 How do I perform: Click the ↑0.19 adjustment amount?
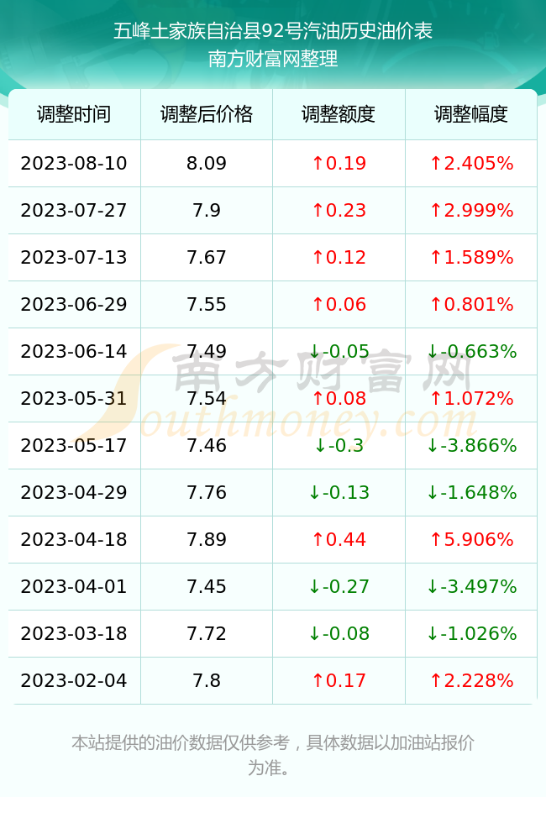pyautogui.click(x=339, y=163)
